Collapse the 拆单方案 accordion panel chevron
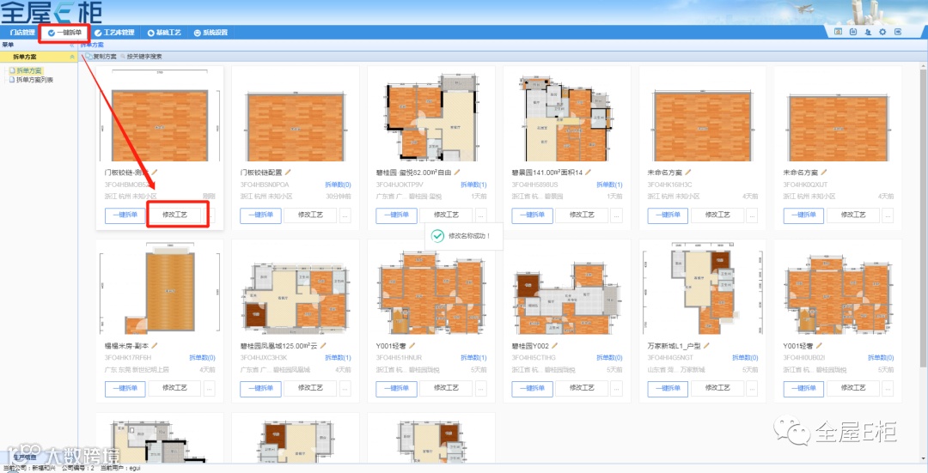 coord(72,57)
